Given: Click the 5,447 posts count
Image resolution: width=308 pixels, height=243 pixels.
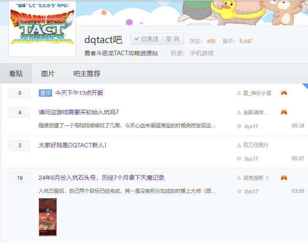Looking at the screenshot, I should (246, 41).
